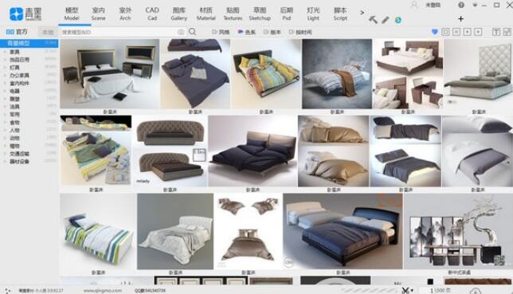Select the 军用 category

pyautogui.click(x=14, y=115)
